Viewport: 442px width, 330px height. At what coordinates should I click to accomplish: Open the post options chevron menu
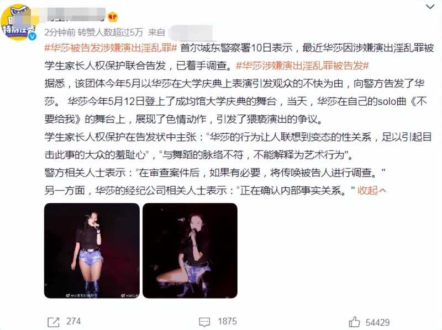(430, 7)
